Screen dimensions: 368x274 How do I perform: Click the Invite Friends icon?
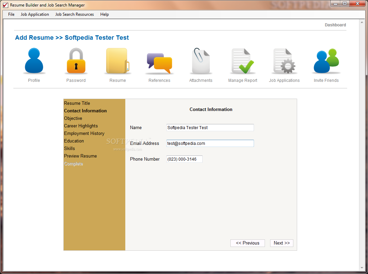pyautogui.click(x=326, y=61)
